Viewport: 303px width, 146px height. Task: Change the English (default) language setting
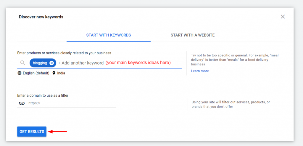(x=36, y=73)
